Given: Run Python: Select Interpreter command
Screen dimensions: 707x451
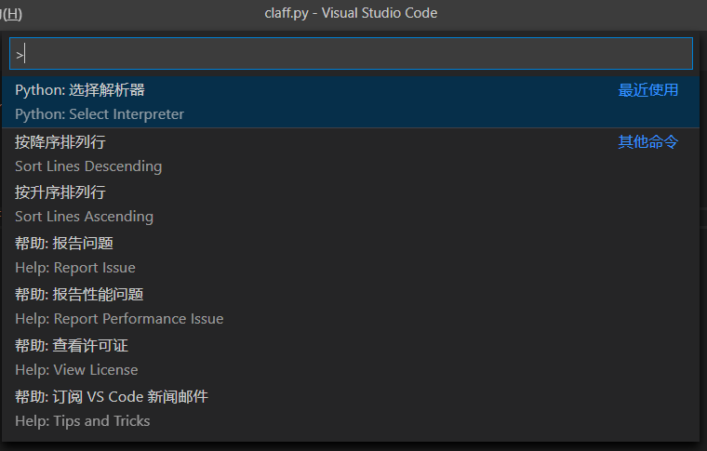Looking at the screenshot, I should [351, 102].
